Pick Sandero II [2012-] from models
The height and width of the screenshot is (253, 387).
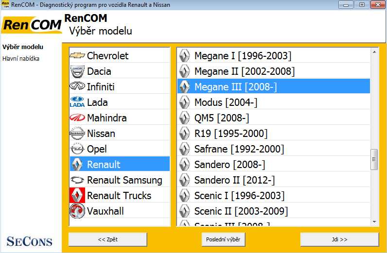[234, 180]
